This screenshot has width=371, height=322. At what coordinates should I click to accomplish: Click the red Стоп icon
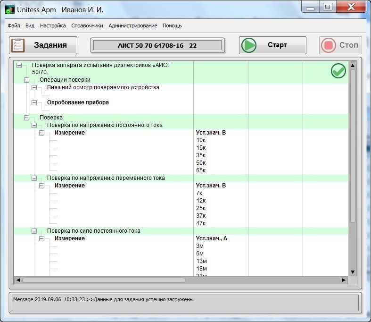click(328, 45)
